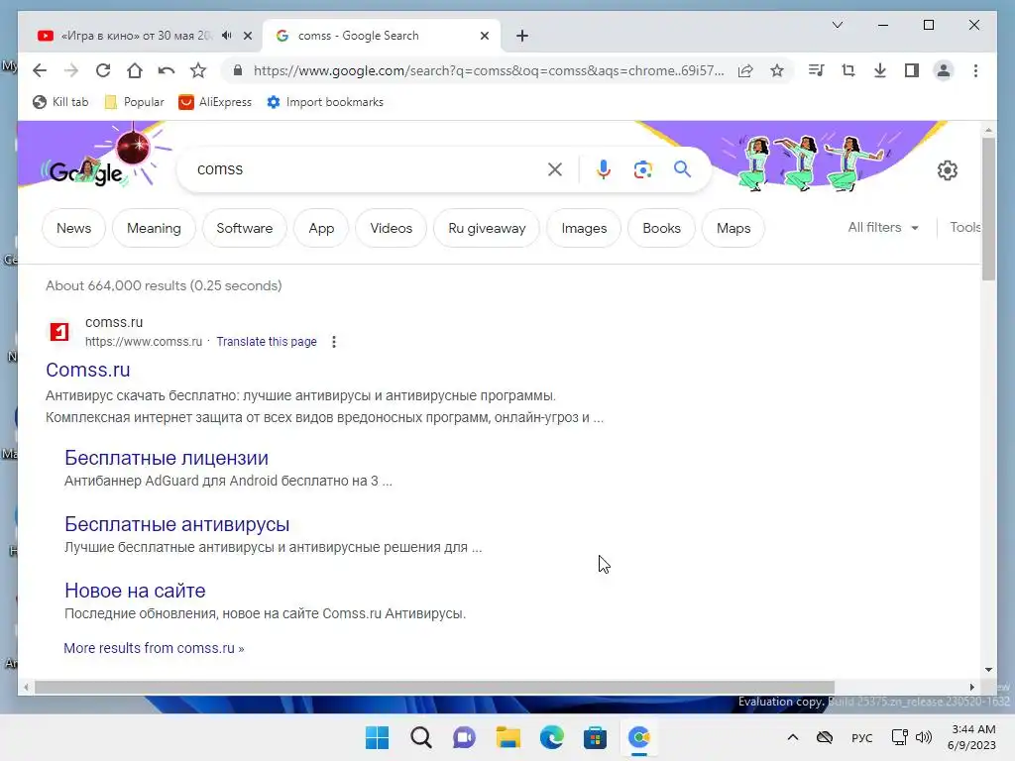Open the Comss.ru result title

[88, 371]
